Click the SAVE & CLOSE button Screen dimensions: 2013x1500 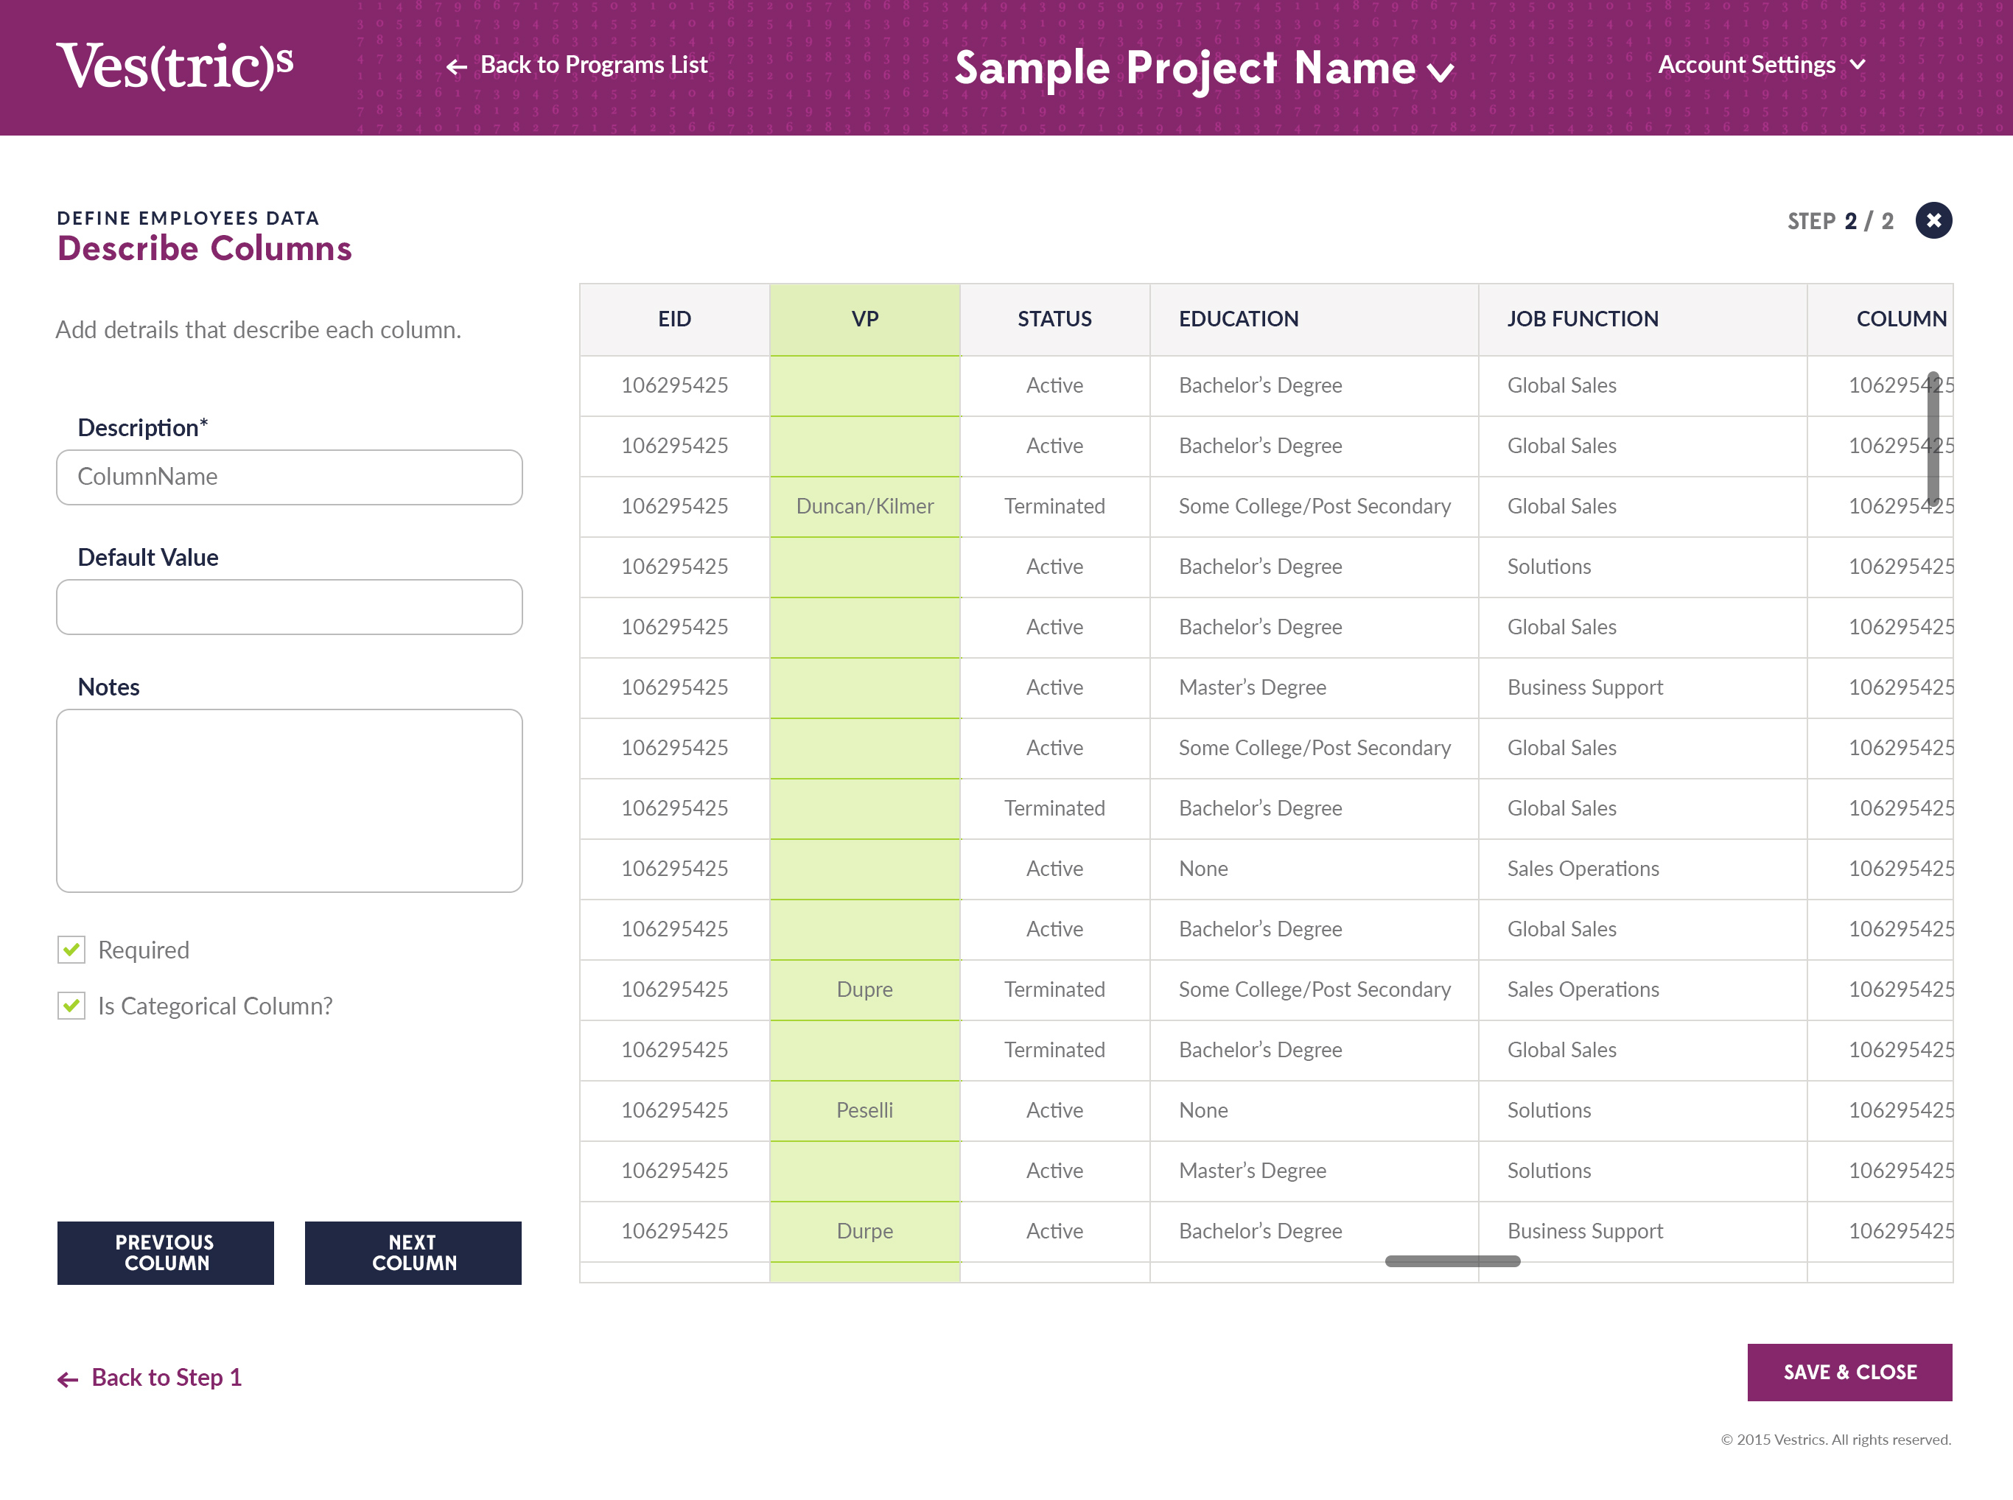1851,1373
